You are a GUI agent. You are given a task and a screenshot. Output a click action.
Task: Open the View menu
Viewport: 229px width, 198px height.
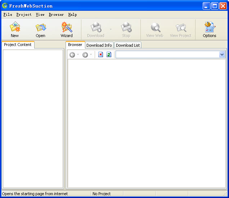[40, 15]
